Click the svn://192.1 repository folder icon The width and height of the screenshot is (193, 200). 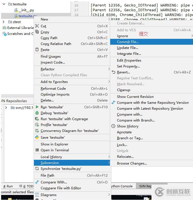click(x=13, y=108)
